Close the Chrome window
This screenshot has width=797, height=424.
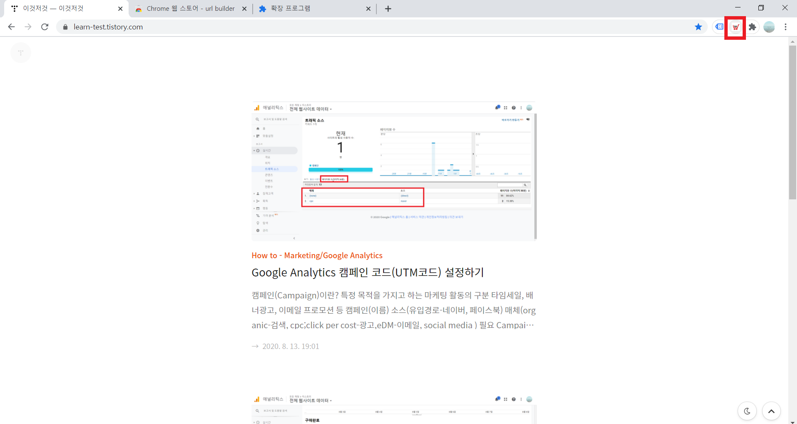pos(785,8)
